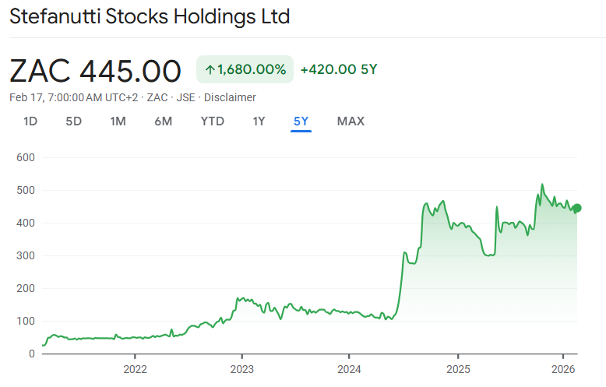Switch to the 1D time range
The image size is (606, 387).
(x=30, y=121)
